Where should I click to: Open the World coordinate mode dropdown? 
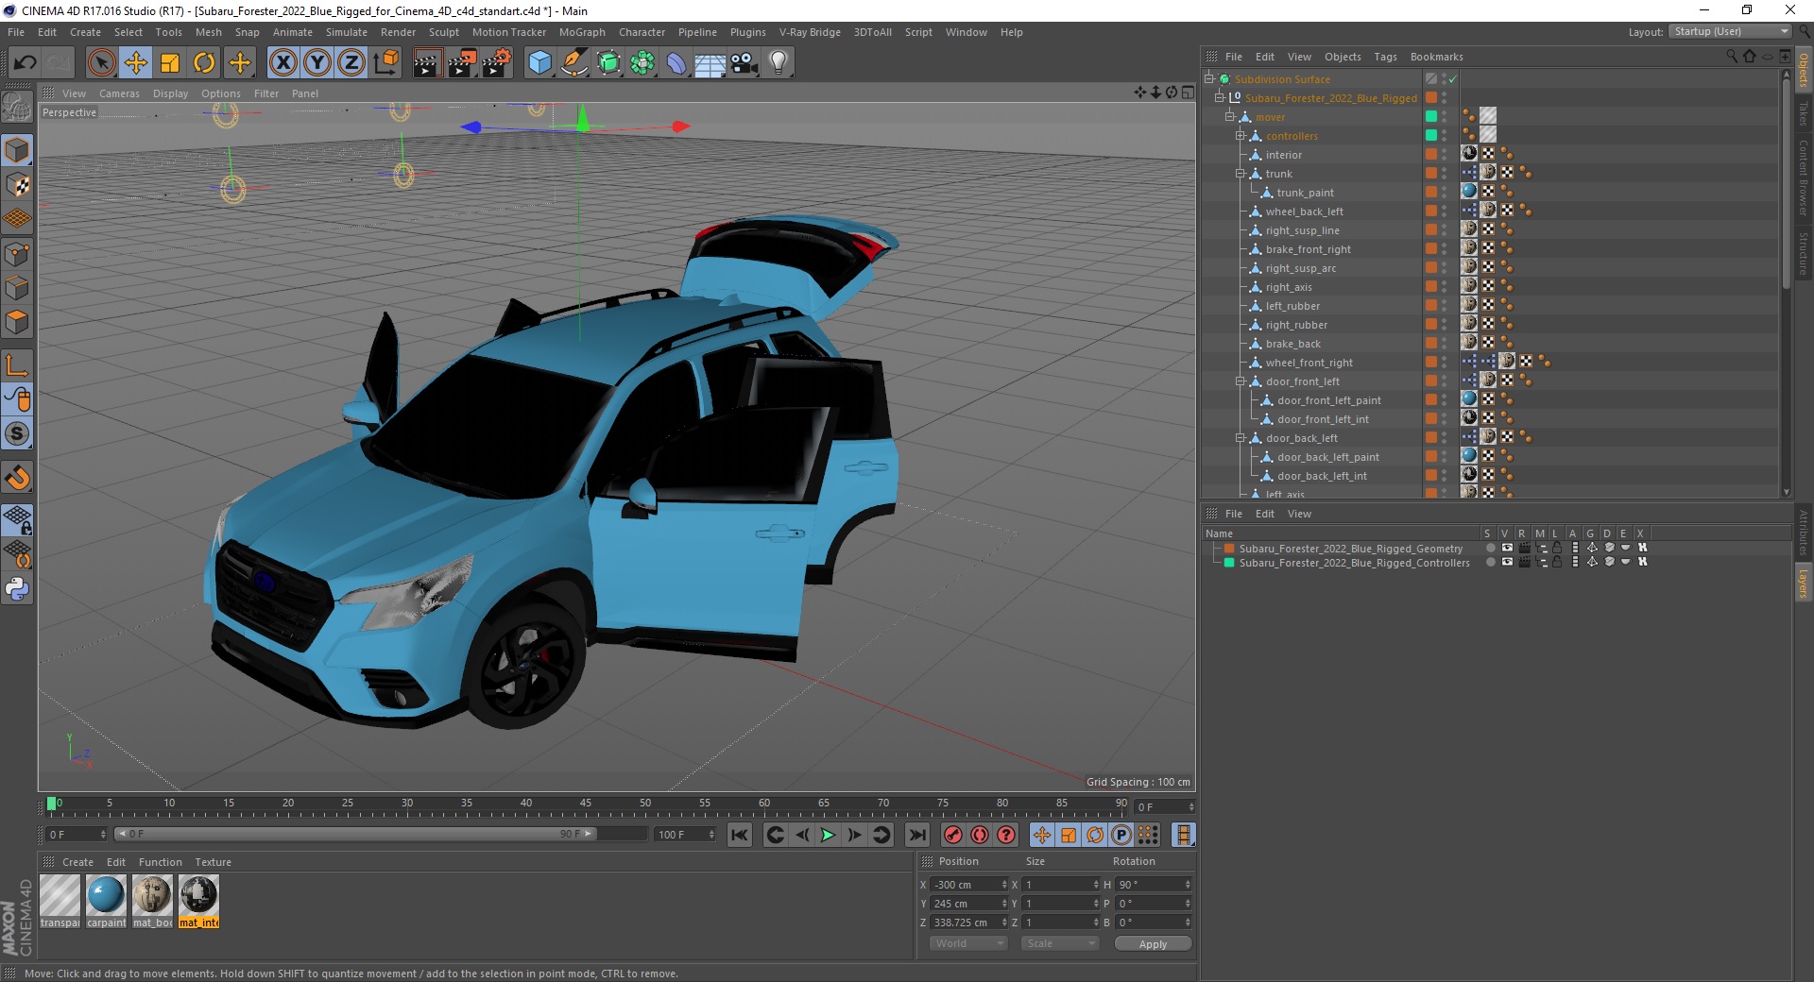click(x=968, y=943)
